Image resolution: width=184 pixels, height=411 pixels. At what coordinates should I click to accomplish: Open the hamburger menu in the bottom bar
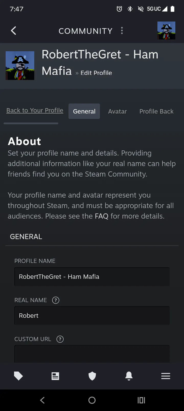click(166, 376)
